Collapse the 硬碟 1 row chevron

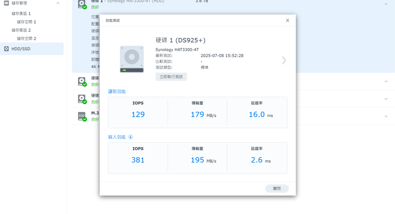pos(386,4)
